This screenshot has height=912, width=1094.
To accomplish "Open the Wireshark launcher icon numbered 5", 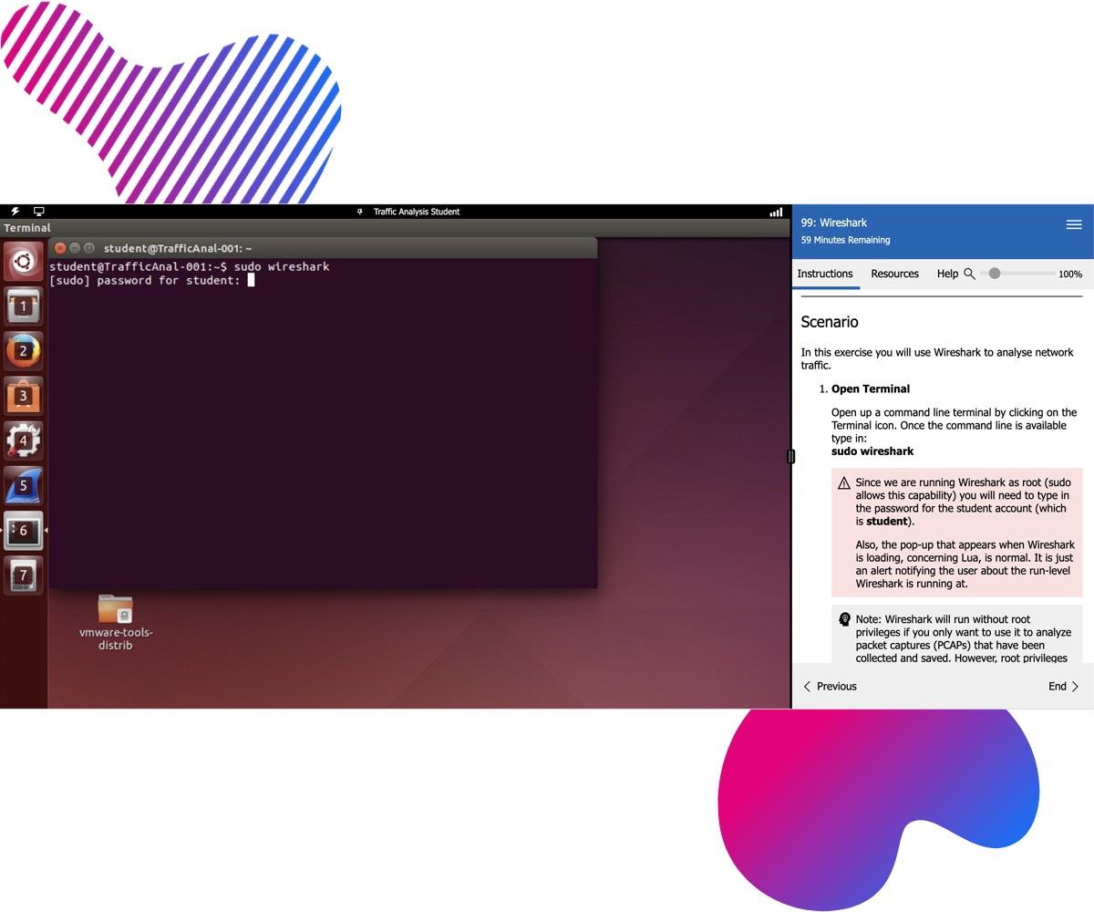I will coord(24,485).
